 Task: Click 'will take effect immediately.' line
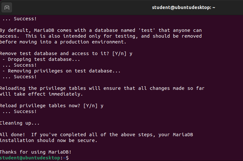point(41,94)
